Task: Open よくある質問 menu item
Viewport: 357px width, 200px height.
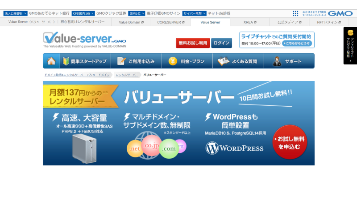Action: tap(238, 61)
